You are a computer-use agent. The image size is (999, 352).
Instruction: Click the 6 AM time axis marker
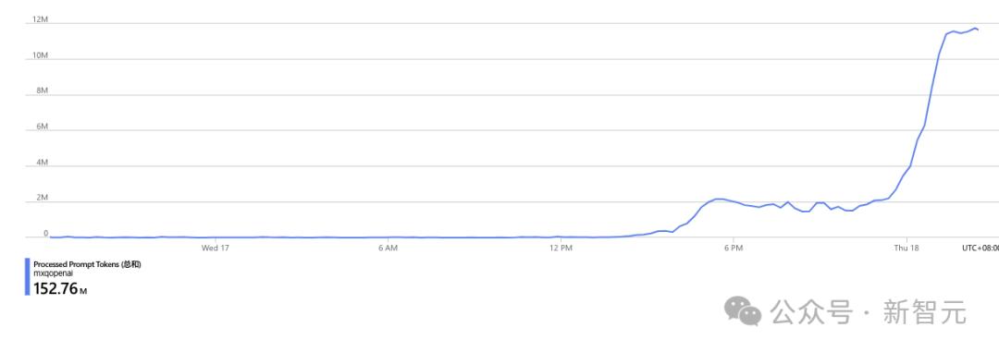(x=388, y=248)
